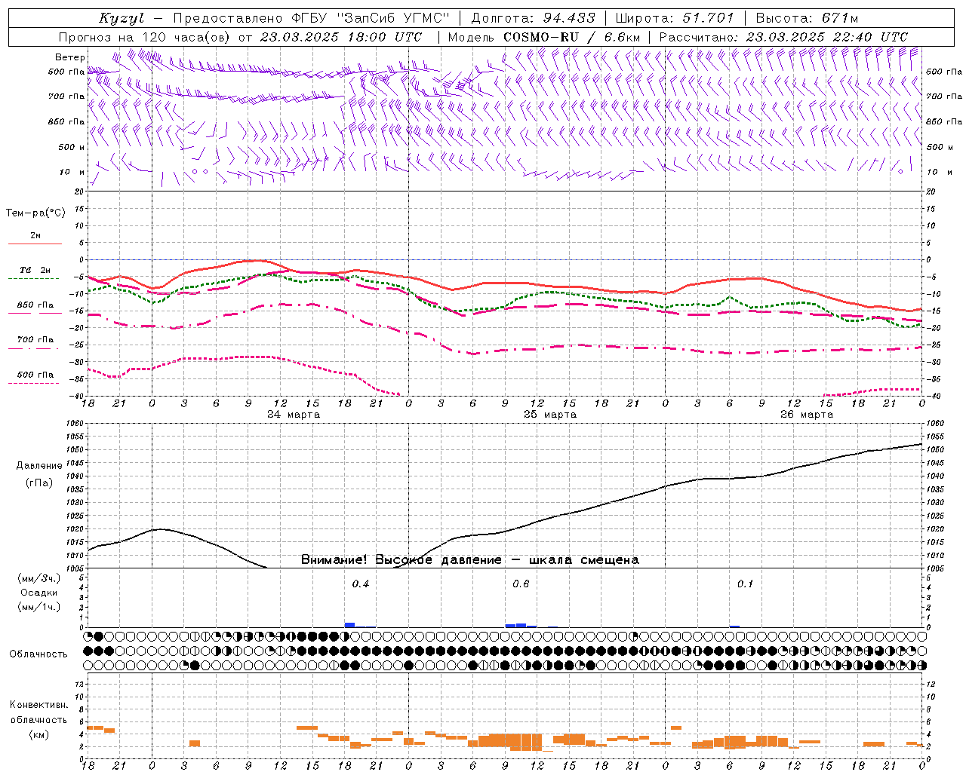Click the "Ветер" wind panel label
Image resolution: width=966 pixels, height=772 pixels.
[70, 57]
